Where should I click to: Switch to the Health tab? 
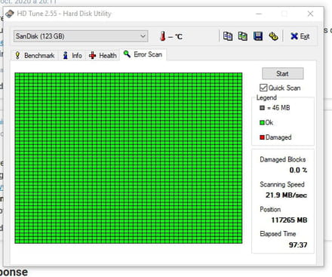coord(103,55)
